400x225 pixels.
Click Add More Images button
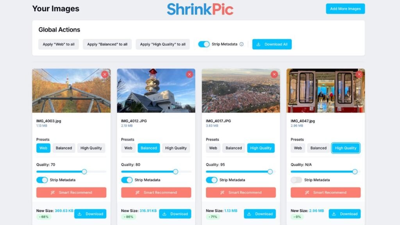coord(345,9)
